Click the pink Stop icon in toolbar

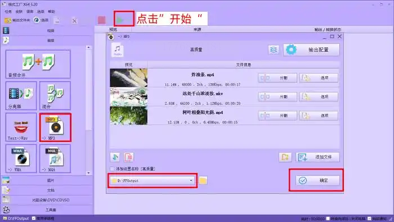102,20
